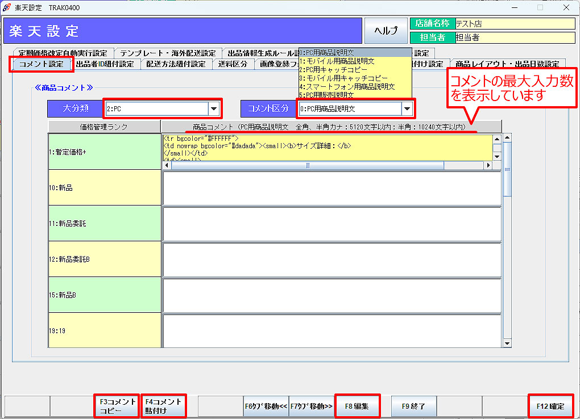Switch to the コメント設定 tab
The height and width of the screenshot is (419, 580).
42,64
